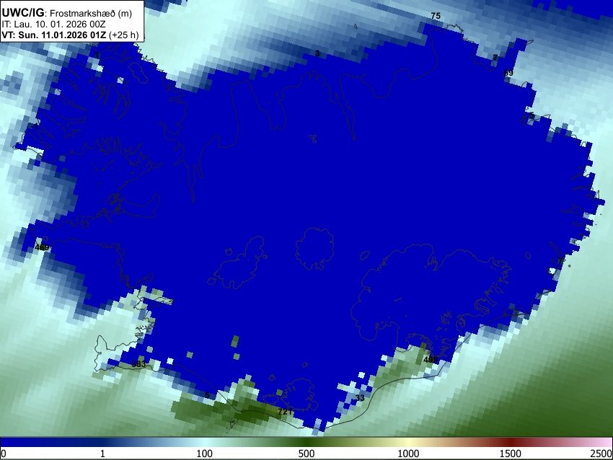
Task: Select the line "IT: Lau. 10. 01. 2026 00Z"
Action: (x=53, y=25)
